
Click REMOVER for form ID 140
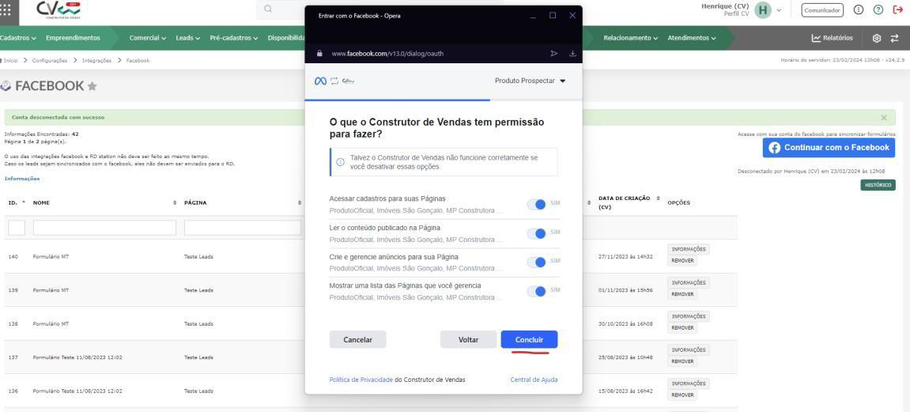pos(682,261)
